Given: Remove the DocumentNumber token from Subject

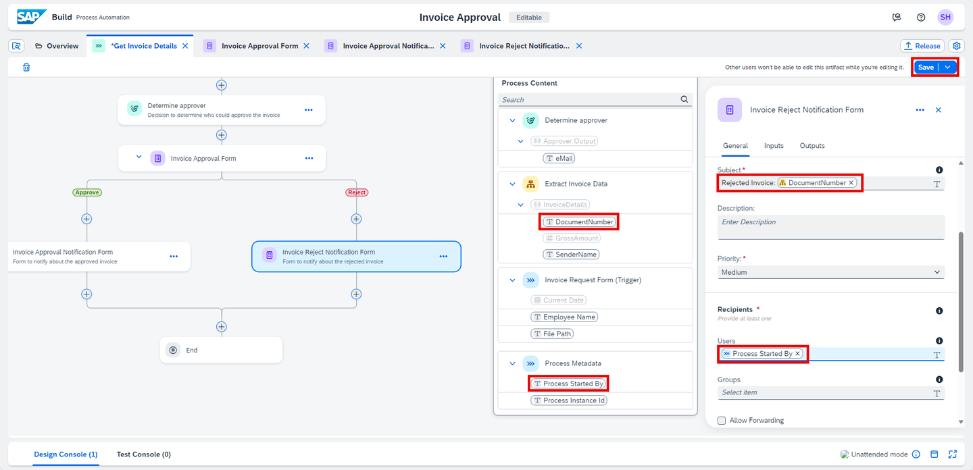Looking at the screenshot, I should click(851, 183).
